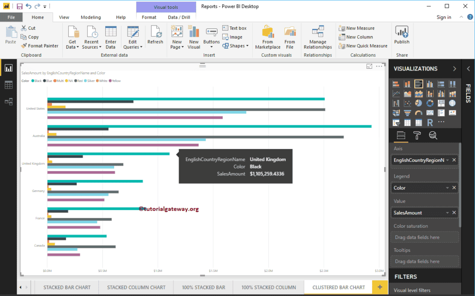Select the Slicer visualization icon
The width and height of the screenshot is (475, 296).
pos(396,122)
